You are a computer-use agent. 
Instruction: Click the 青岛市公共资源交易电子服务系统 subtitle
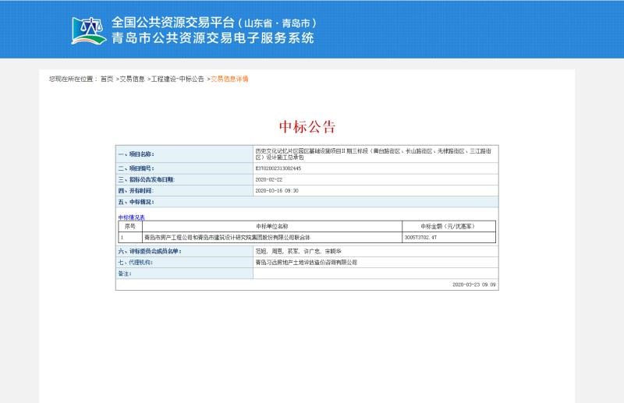213,38
